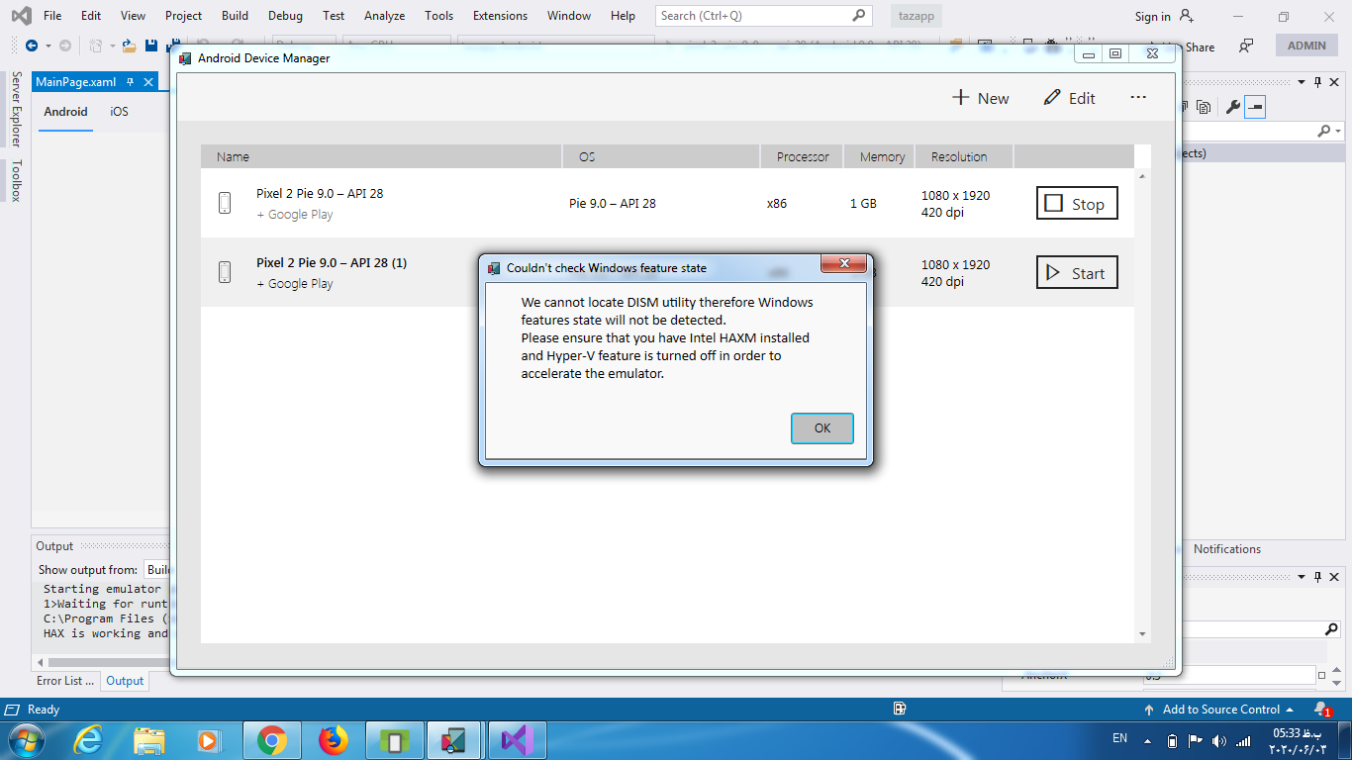Open the Test menu
Viewport: 1352px width, 760px height.
coord(334,16)
